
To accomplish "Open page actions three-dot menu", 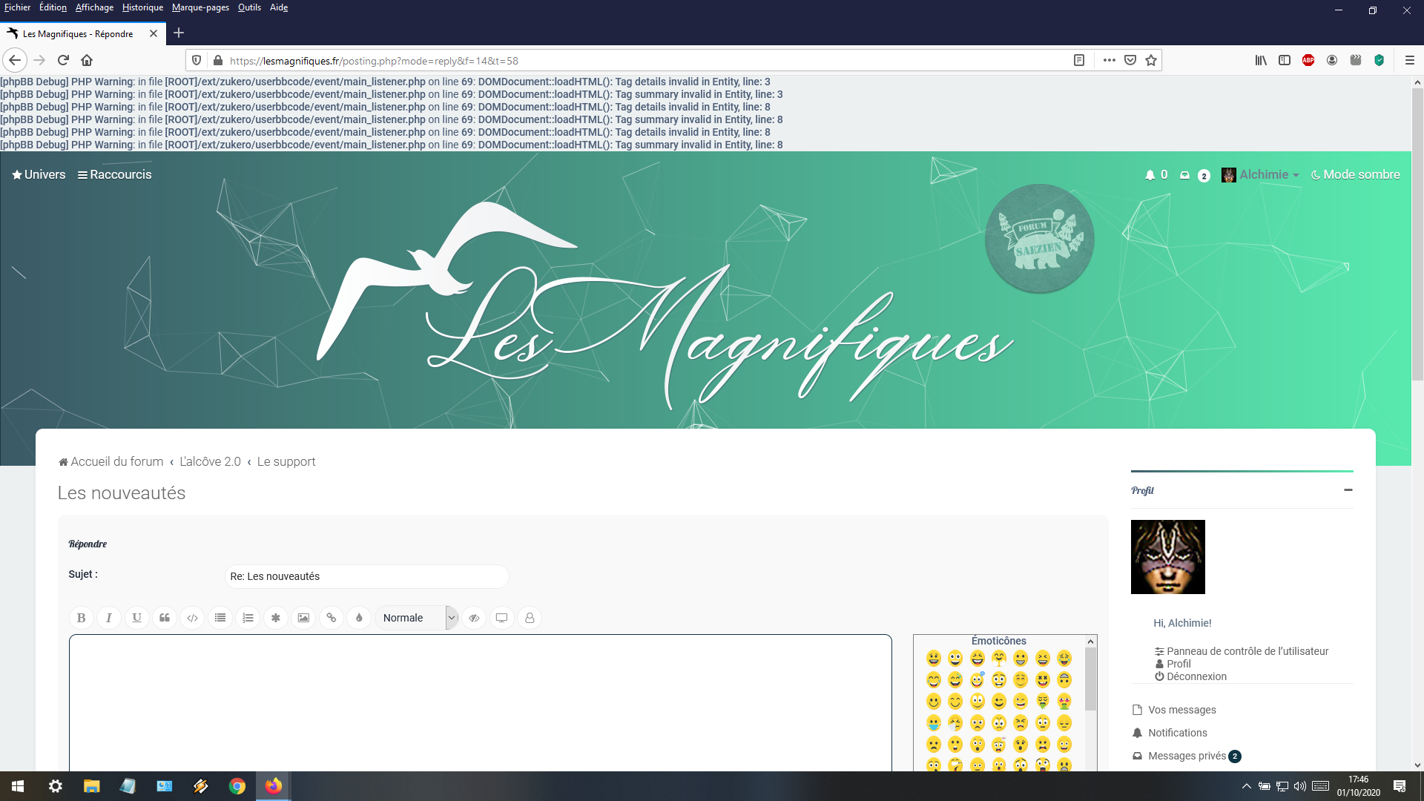I will click(x=1109, y=60).
